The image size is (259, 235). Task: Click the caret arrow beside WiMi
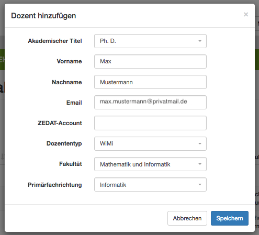point(200,144)
